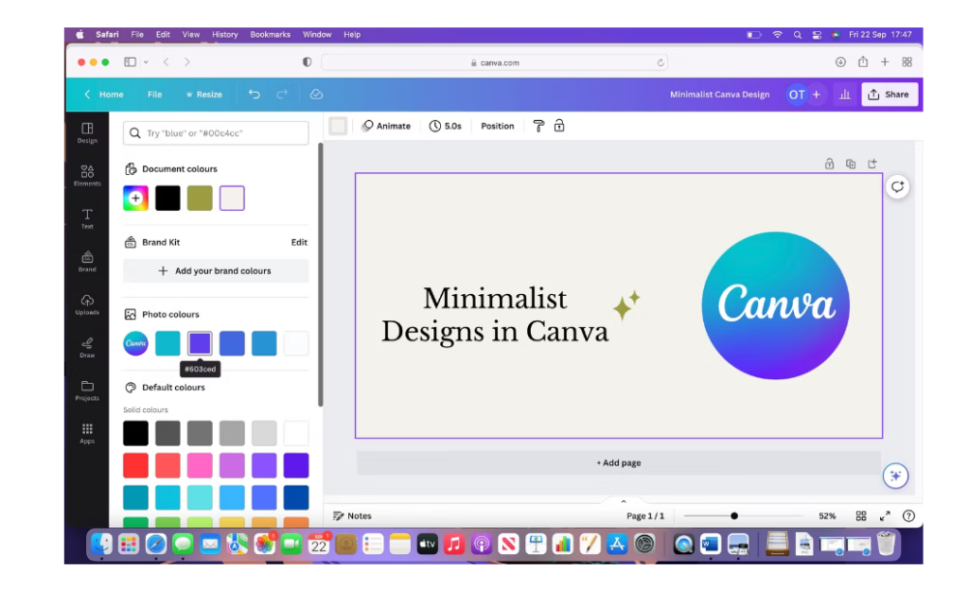Show pages thumbnails with chevron above Notes bar
Viewport: 969px width, 589px height.
pyautogui.click(x=623, y=501)
